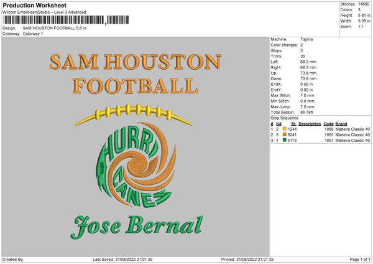Click the 'Jose Bernal' embroidered name in preview
The image size is (373, 264).
click(137, 227)
